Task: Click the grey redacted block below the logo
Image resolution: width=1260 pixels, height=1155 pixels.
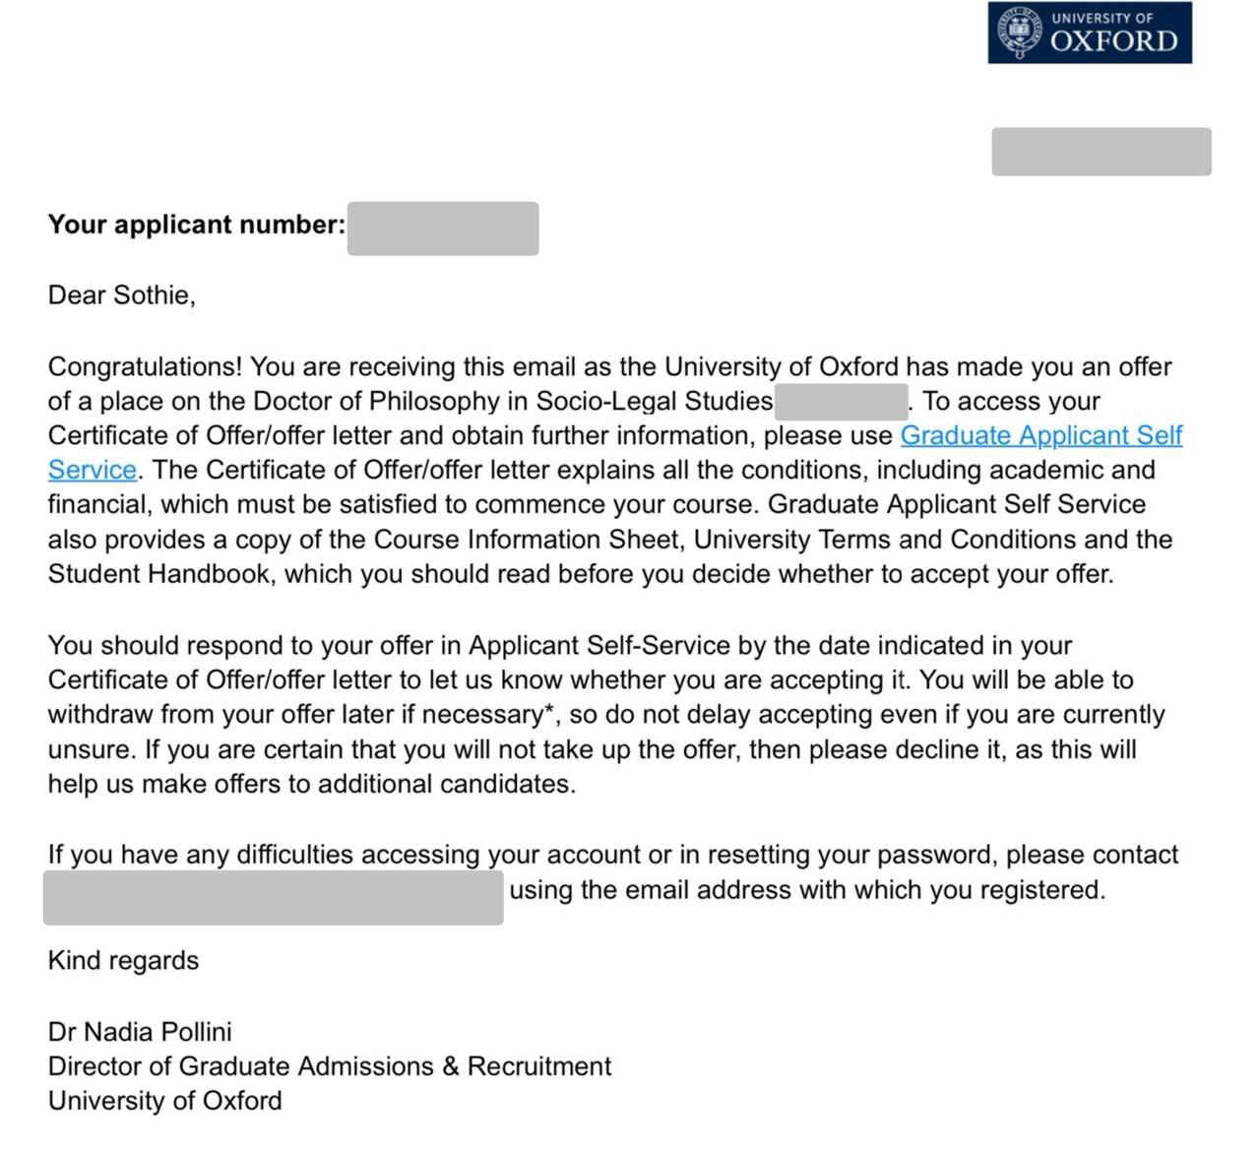Action: point(1101,152)
